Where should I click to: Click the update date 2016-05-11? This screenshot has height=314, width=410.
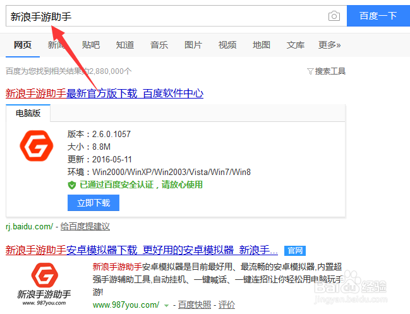[112, 159]
